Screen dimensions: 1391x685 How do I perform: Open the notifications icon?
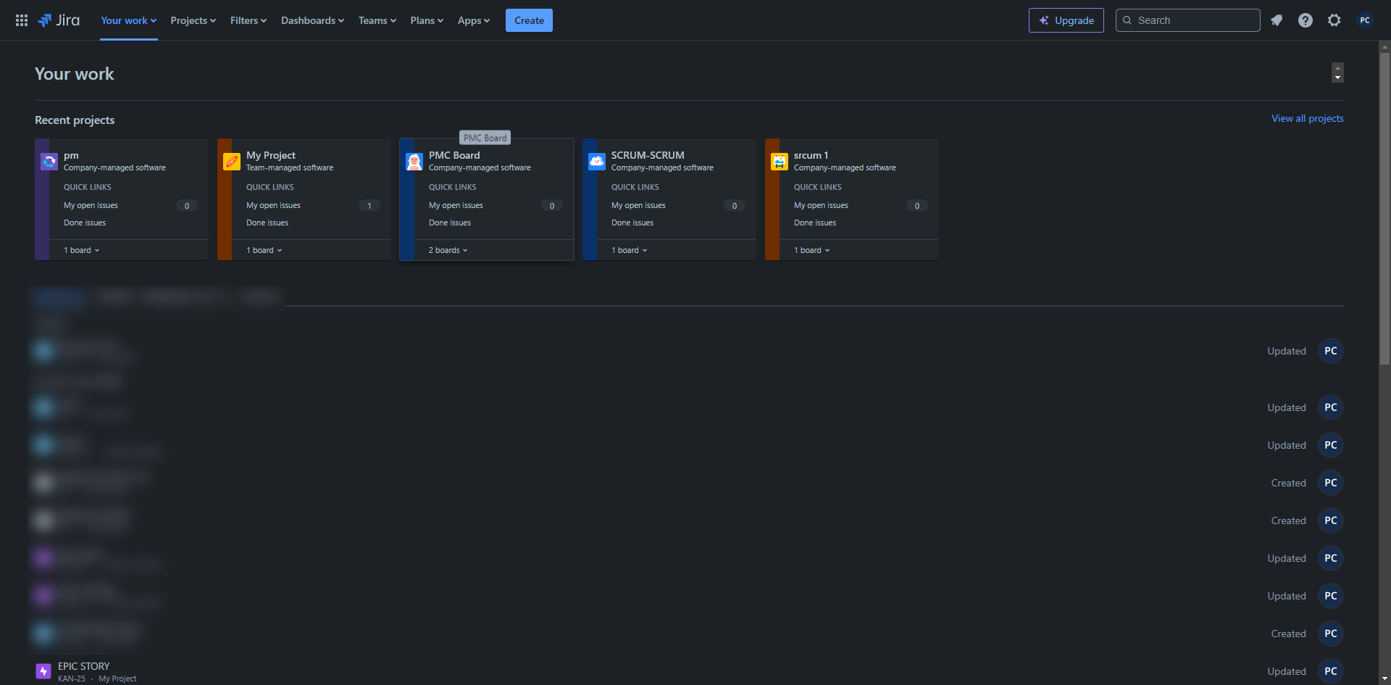pyautogui.click(x=1277, y=20)
